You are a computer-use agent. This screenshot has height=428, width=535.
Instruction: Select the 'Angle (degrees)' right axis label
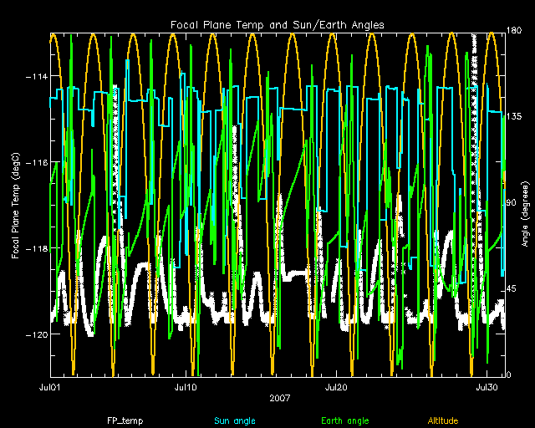522,202
